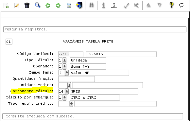Click the new record icon

click(x=6, y=6)
